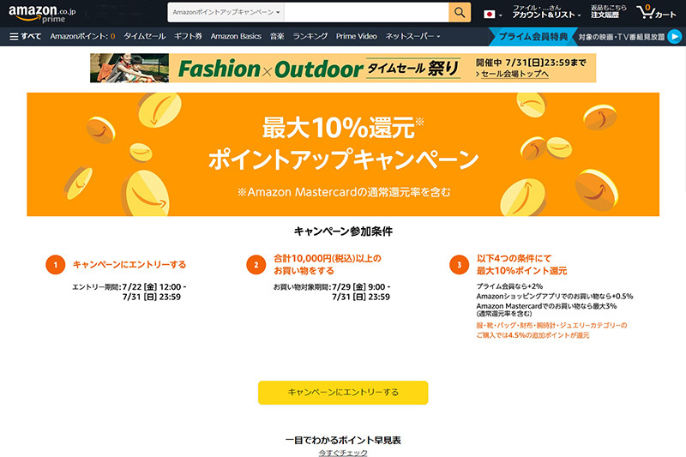Click the 今すぐチェック link

(343, 453)
